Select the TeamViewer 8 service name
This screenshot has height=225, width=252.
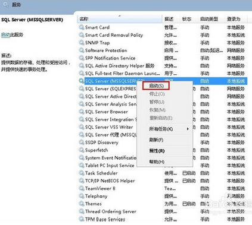coord(100,188)
